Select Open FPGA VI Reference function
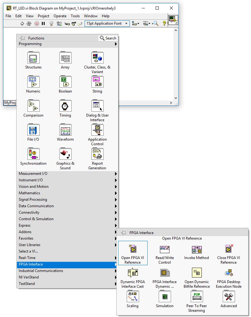251x317 pixels. [x=133, y=253]
